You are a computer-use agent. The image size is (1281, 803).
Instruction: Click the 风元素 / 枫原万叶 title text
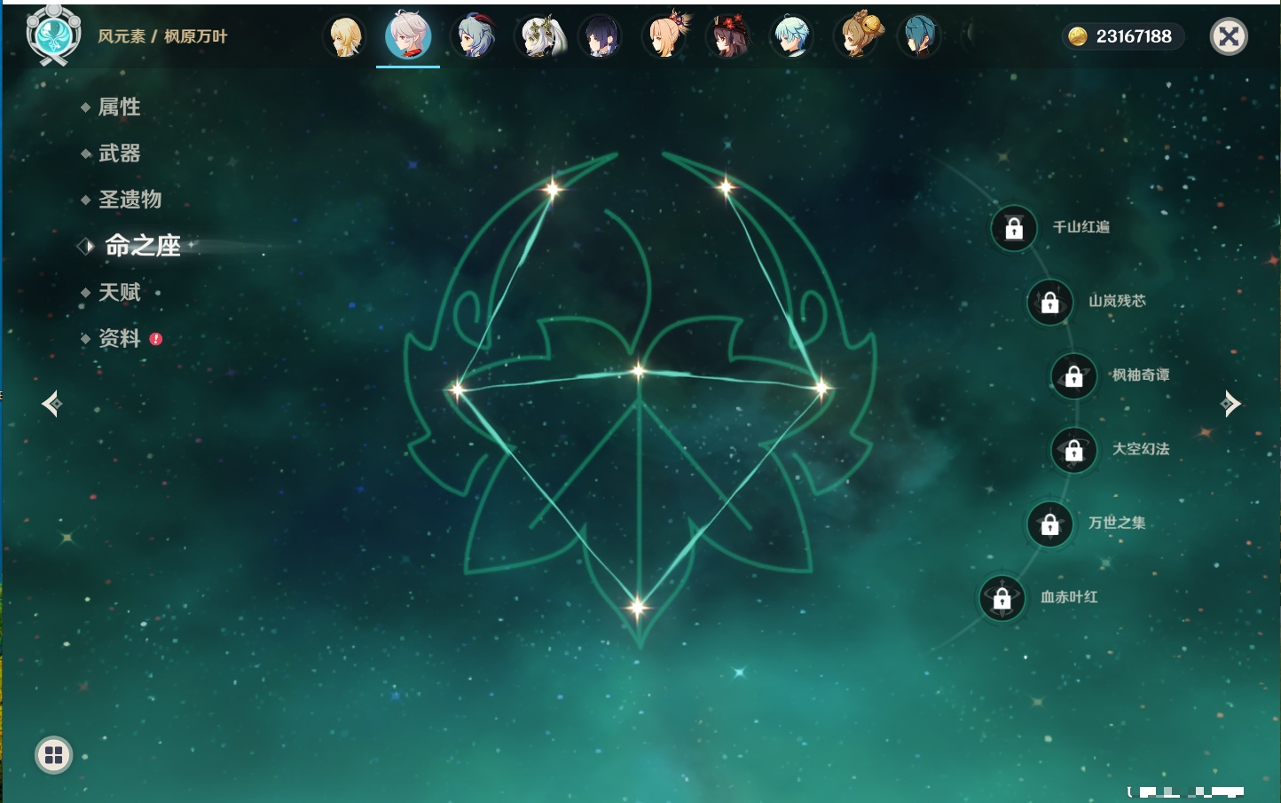click(x=162, y=36)
